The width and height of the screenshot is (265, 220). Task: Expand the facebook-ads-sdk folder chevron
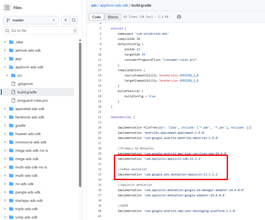5,117
